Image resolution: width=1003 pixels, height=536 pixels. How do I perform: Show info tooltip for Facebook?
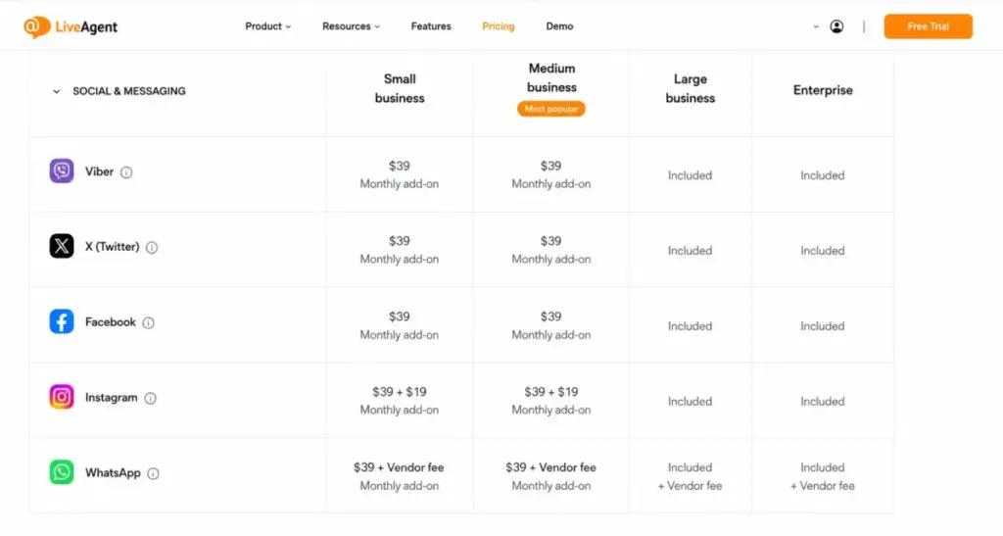[149, 323]
